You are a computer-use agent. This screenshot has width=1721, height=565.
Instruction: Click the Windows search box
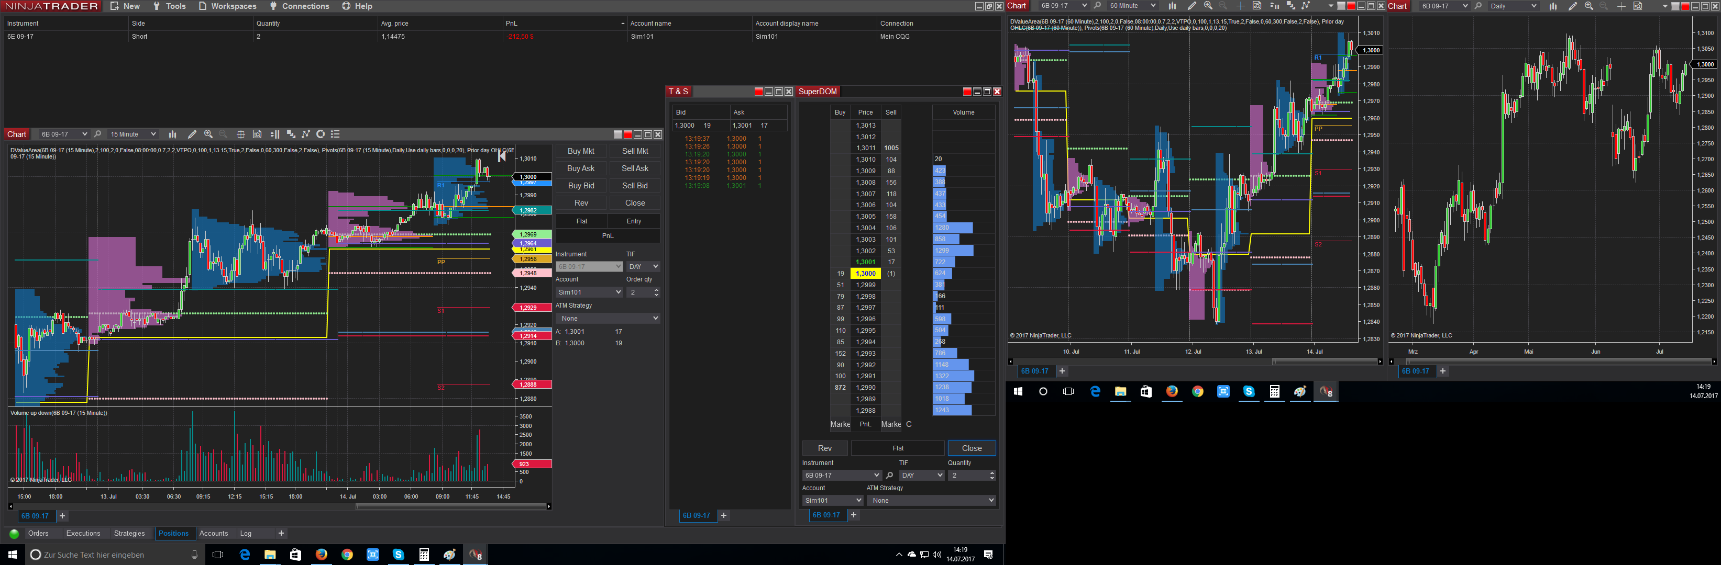tap(114, 555)
